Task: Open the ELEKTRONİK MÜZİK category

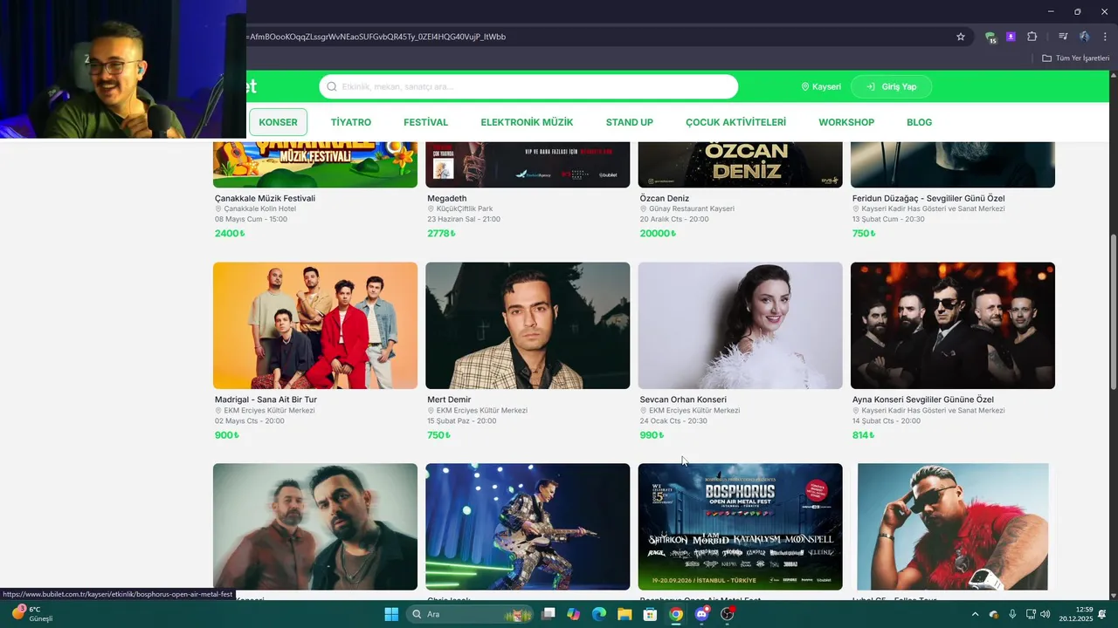Action: (x=527, y=122)
